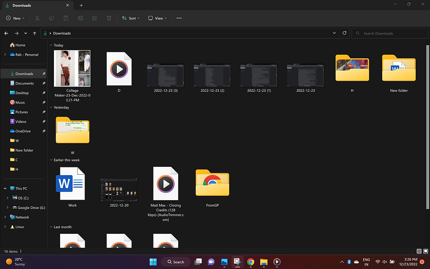Expand Google Drive (G:) node

7,208
